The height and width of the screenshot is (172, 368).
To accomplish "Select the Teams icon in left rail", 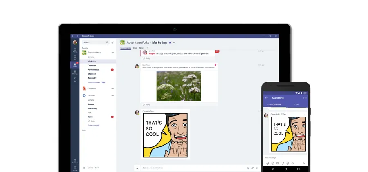I will [x=75, y=65].
